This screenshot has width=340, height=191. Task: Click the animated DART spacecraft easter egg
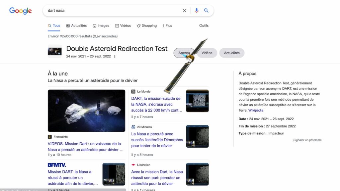(186, 66)
